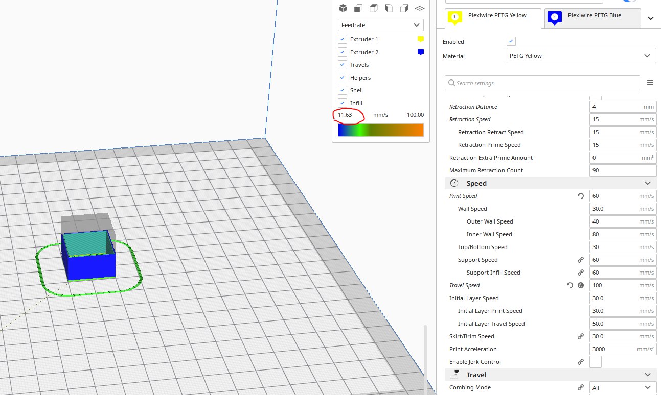Reset Print Speed to default value
The image size is (661, 395).
tap(580, 196)
